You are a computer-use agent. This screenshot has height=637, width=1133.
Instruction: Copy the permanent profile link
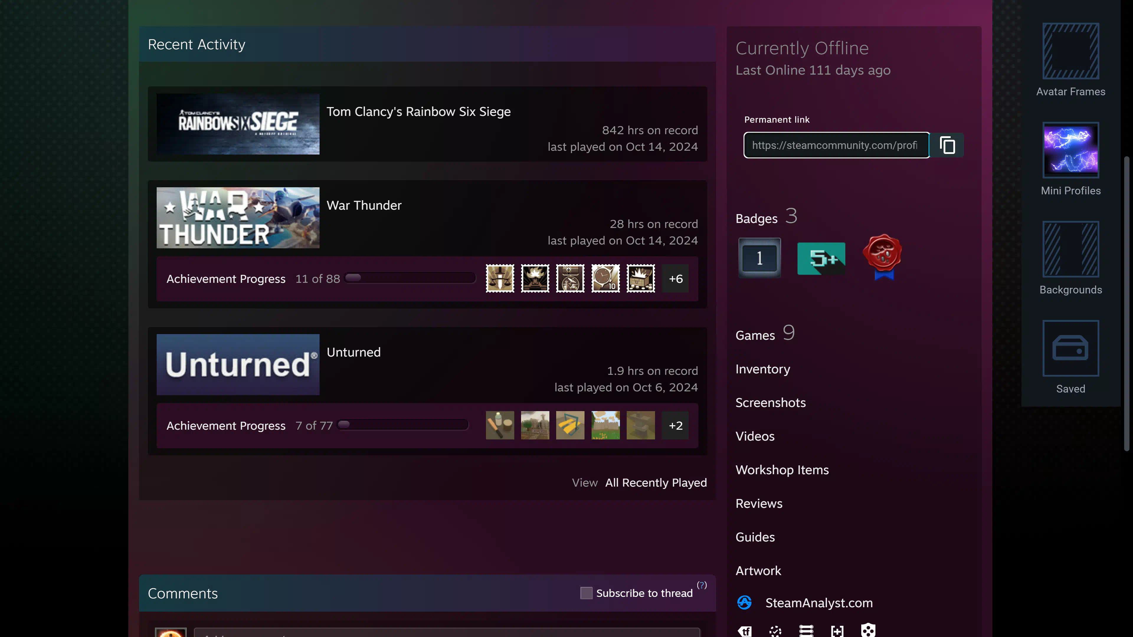point(947,145)
